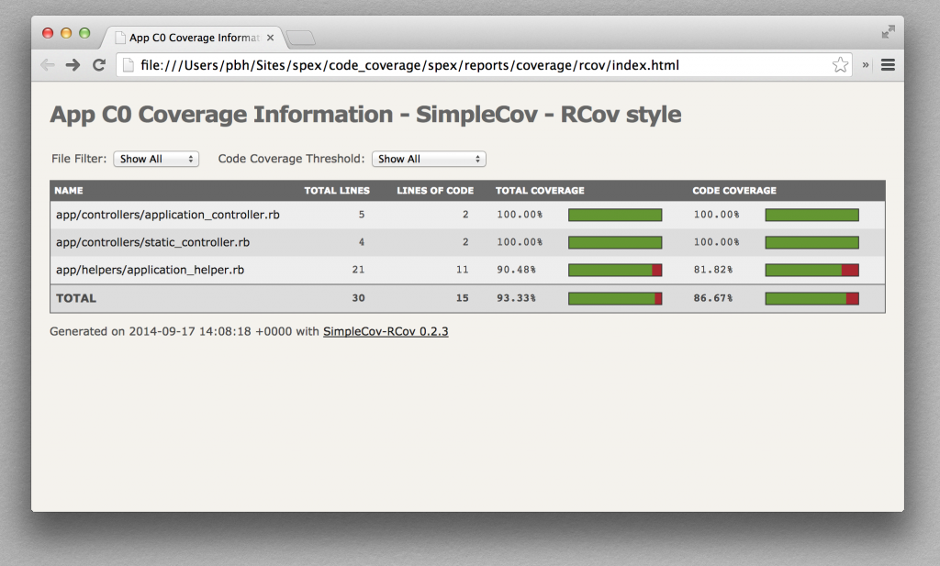Click application_helper.rb total coverage bar

pyautogui.click(x=615, y=270)
